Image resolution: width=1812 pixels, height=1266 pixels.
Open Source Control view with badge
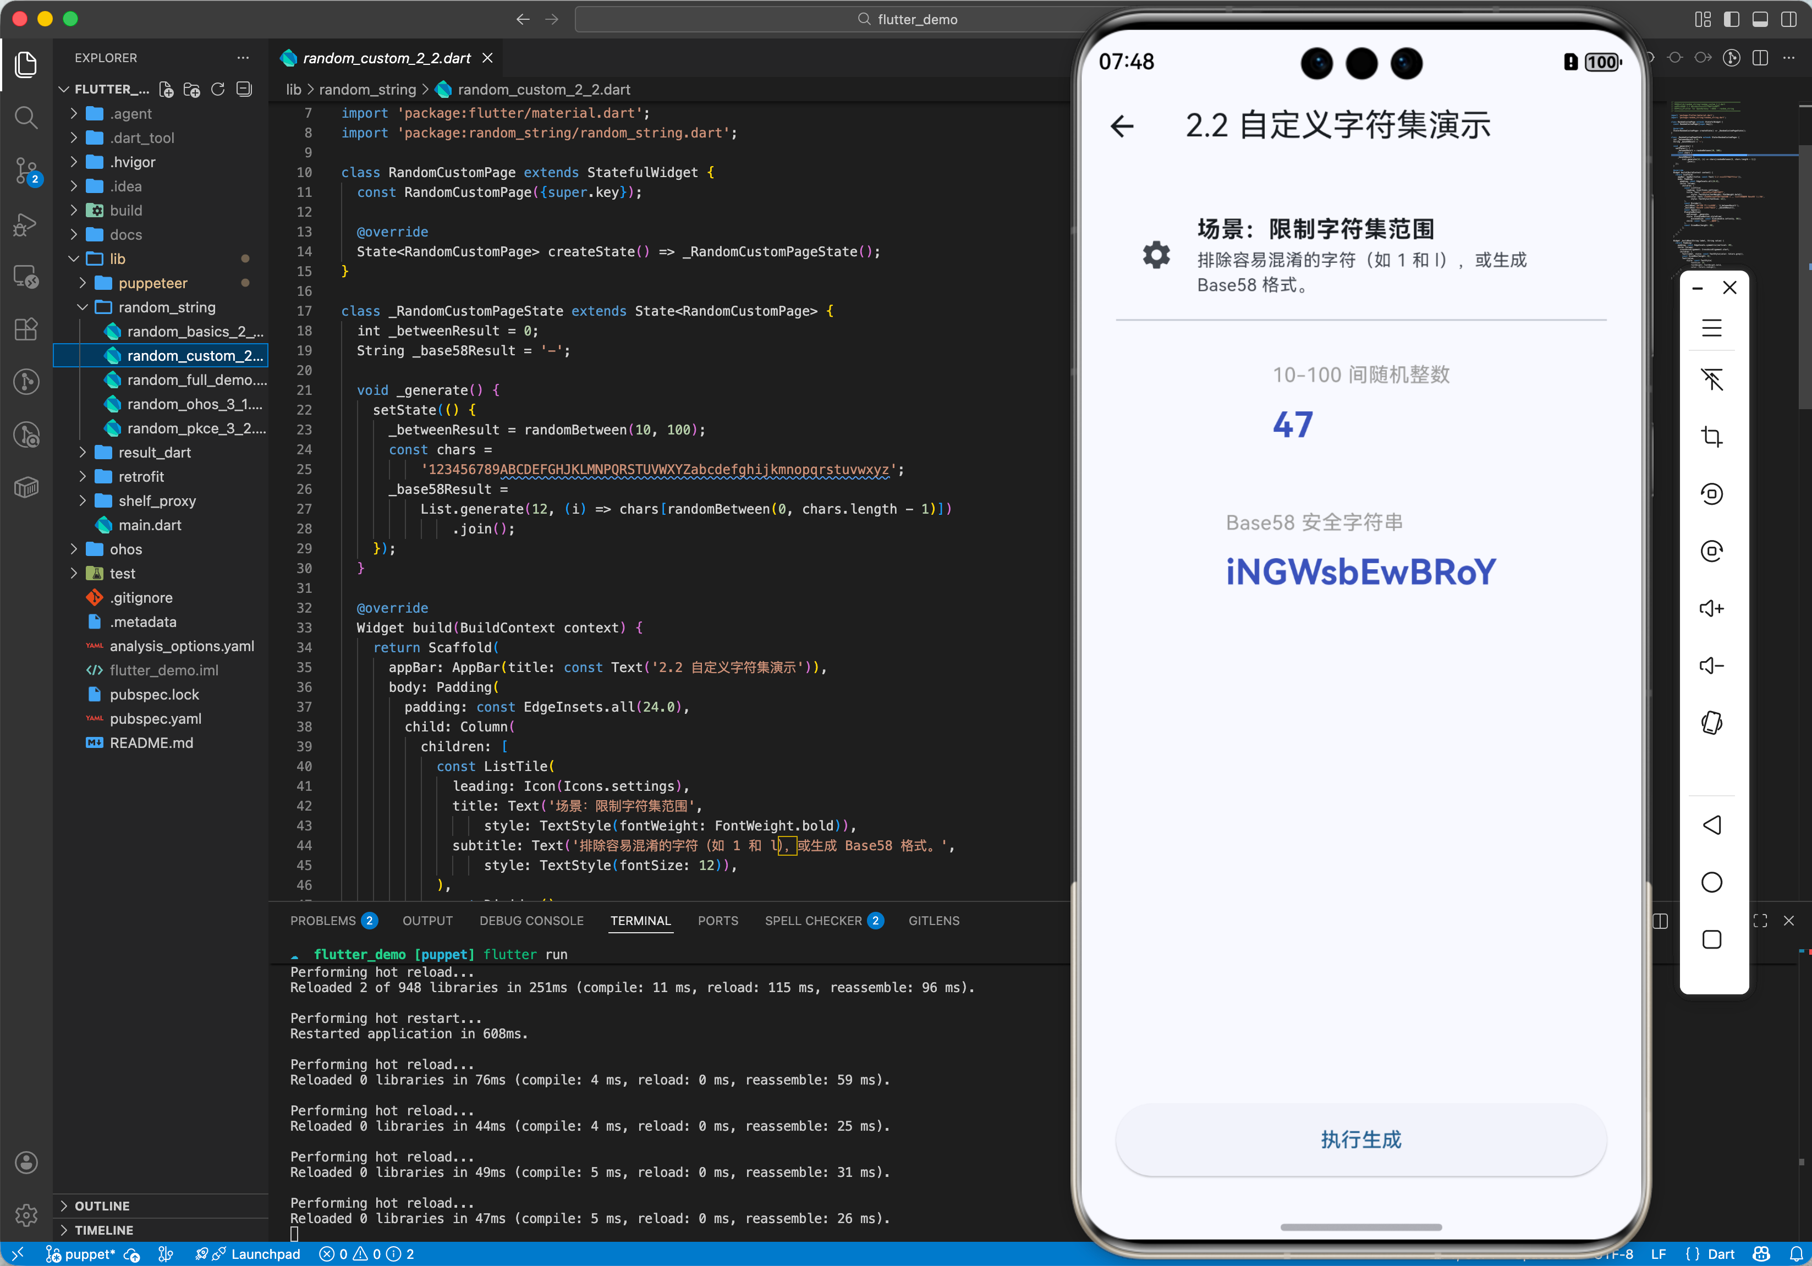(26, 169)
